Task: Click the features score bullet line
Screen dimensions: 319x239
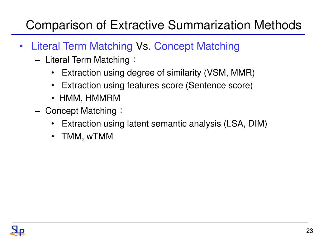Action: pyautogui.click(x=157, y=85)
